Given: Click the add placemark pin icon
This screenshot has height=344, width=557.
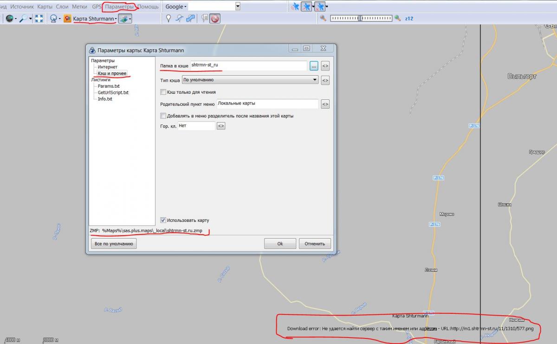Looking at the screenshot, I should pos(169,19).
